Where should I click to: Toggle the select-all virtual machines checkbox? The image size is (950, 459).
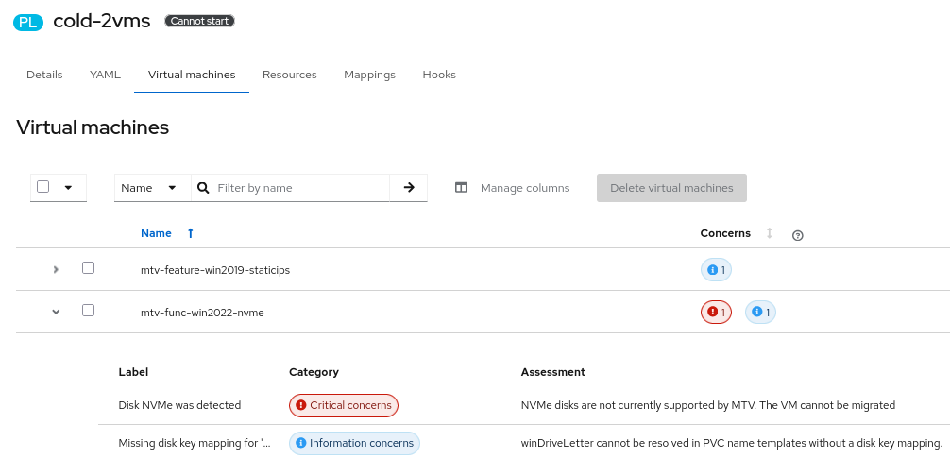pyautogui.click(x=43, y=187)
